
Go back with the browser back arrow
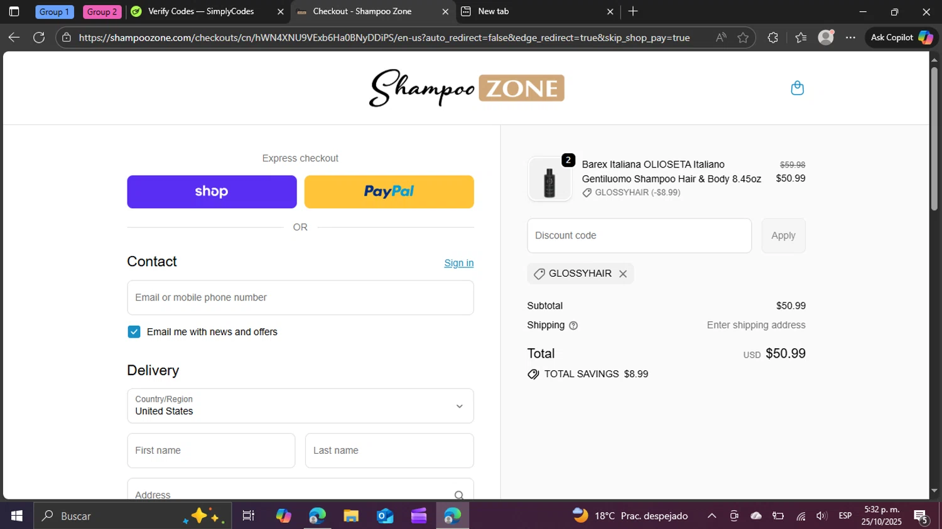(x=14, y=38)
